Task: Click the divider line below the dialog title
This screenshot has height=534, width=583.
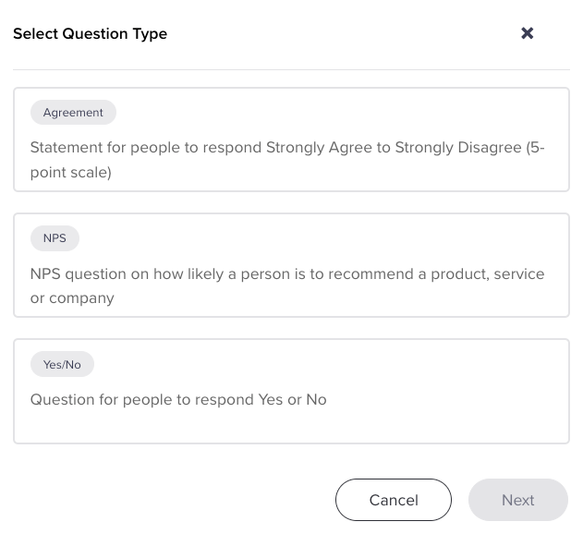Action: (x=291, y=69)
